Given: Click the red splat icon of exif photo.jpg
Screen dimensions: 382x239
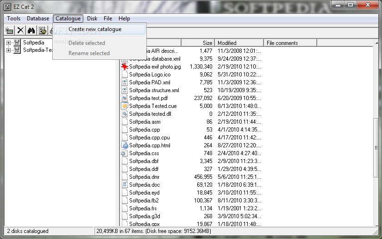Looking at the screenshot, I should point(125,67).
